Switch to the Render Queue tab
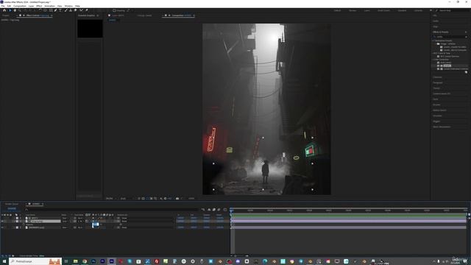The image size is (471, 265). [x=12, y=204]
